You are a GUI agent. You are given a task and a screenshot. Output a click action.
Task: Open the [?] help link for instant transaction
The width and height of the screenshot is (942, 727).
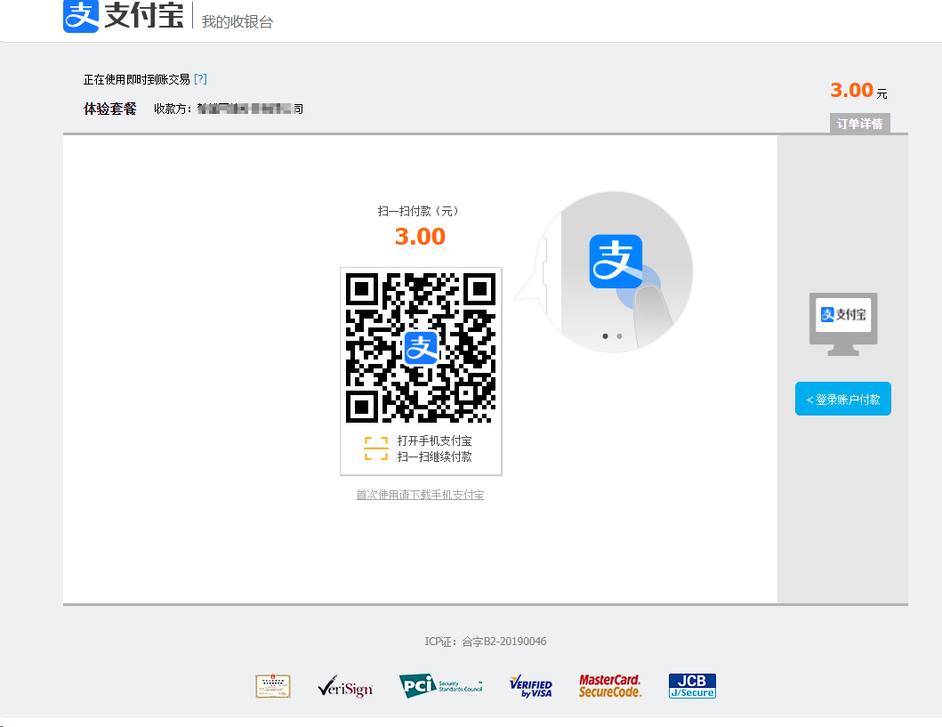(201, 78)
